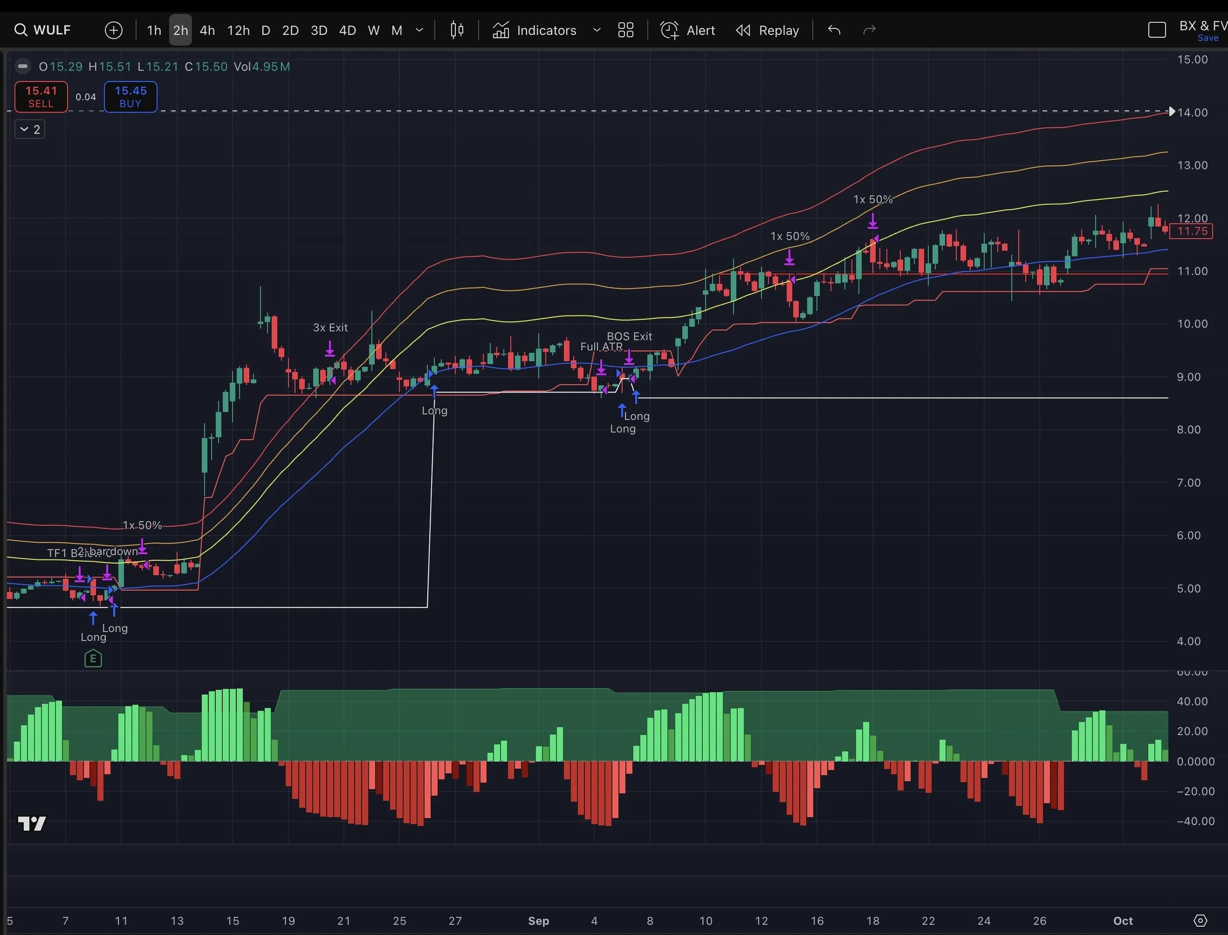Image resolution: width=1228 pixels, height=935 pixels.
Task: Toggle the layout square checkbox icon
Action: [1157, 30]
